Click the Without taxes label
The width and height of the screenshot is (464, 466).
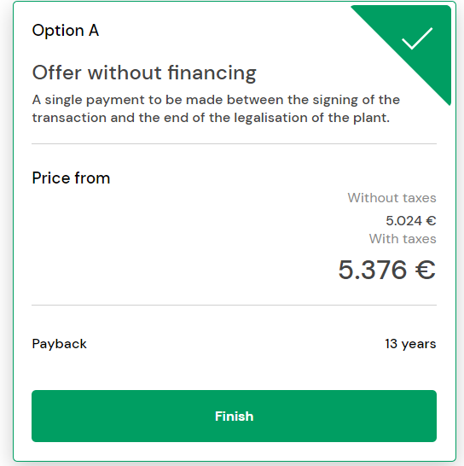(x=391, y=198)
